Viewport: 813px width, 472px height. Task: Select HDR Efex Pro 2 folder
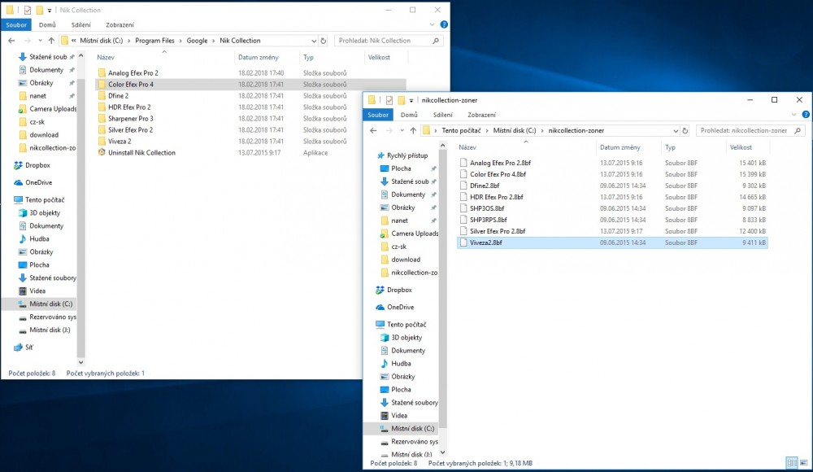tap(129, 107)
